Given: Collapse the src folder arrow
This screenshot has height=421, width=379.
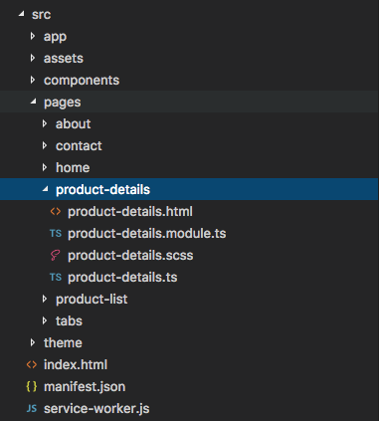Looking at the screenshot, I should click(22, 14).
